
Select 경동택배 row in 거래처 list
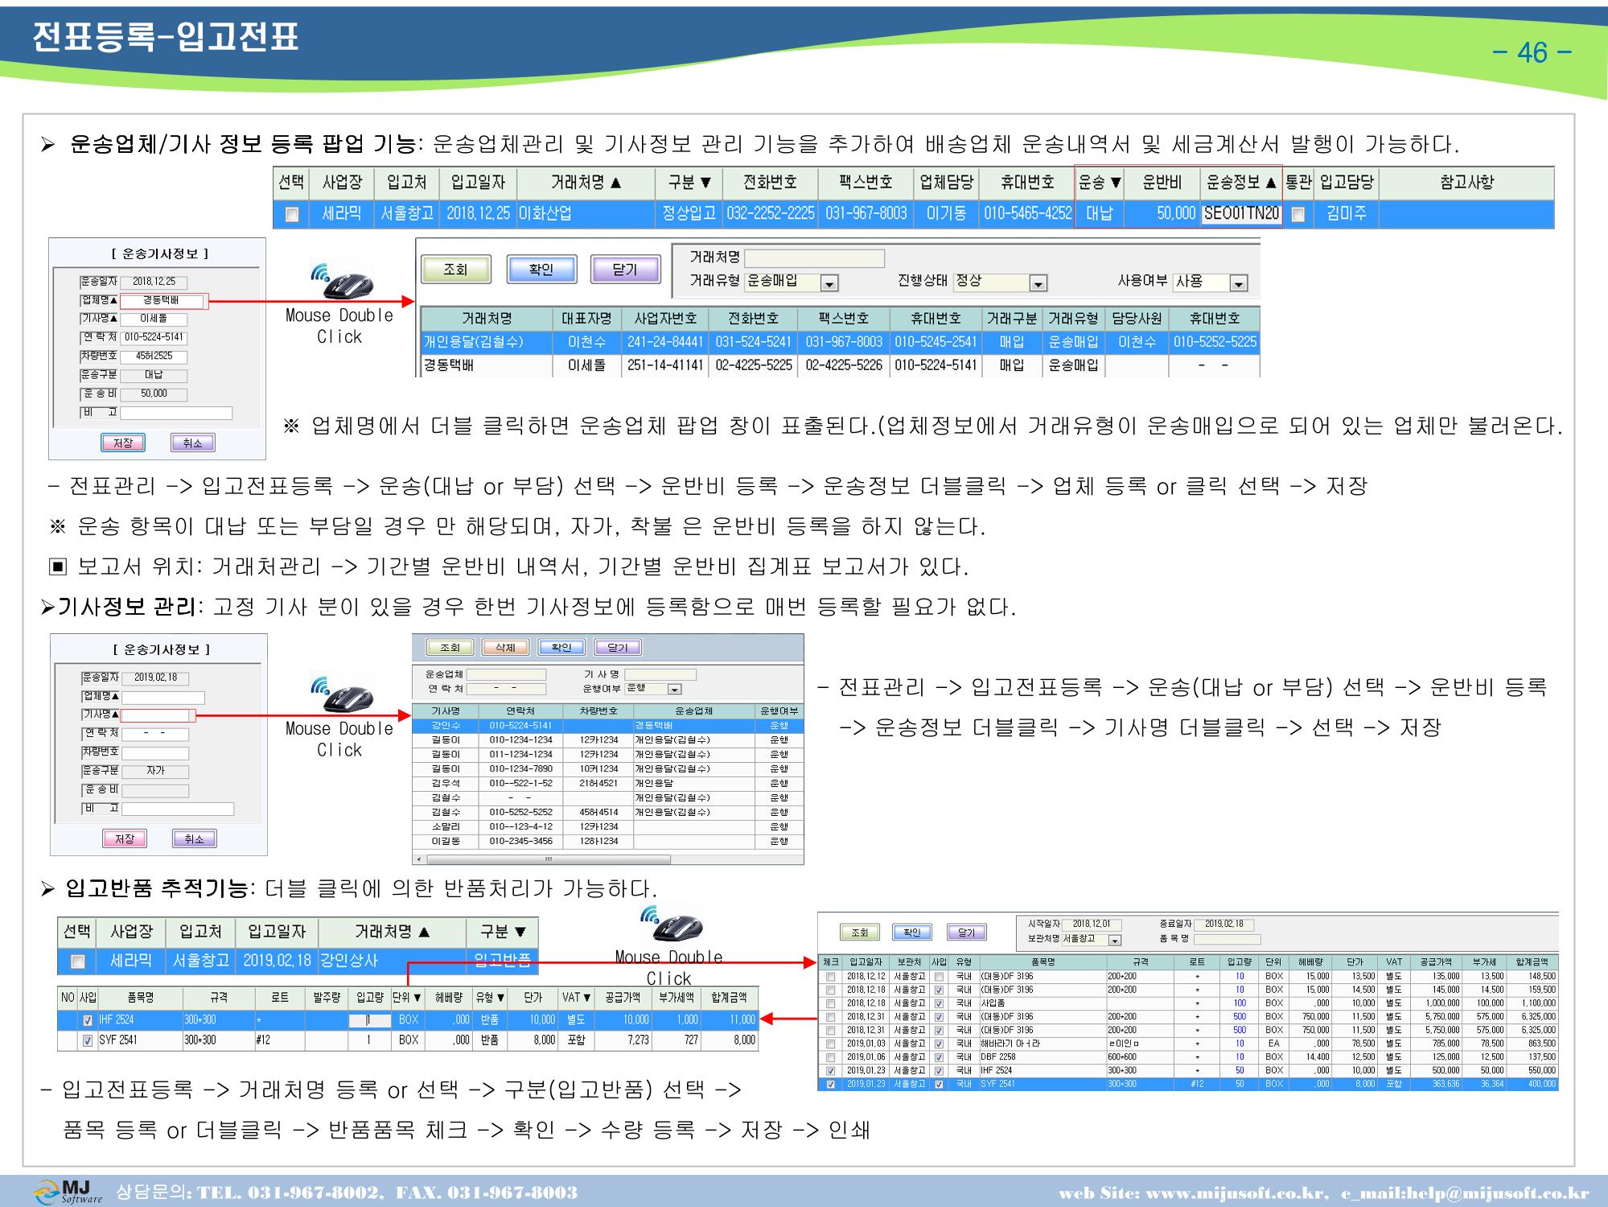tap(840, 365)
